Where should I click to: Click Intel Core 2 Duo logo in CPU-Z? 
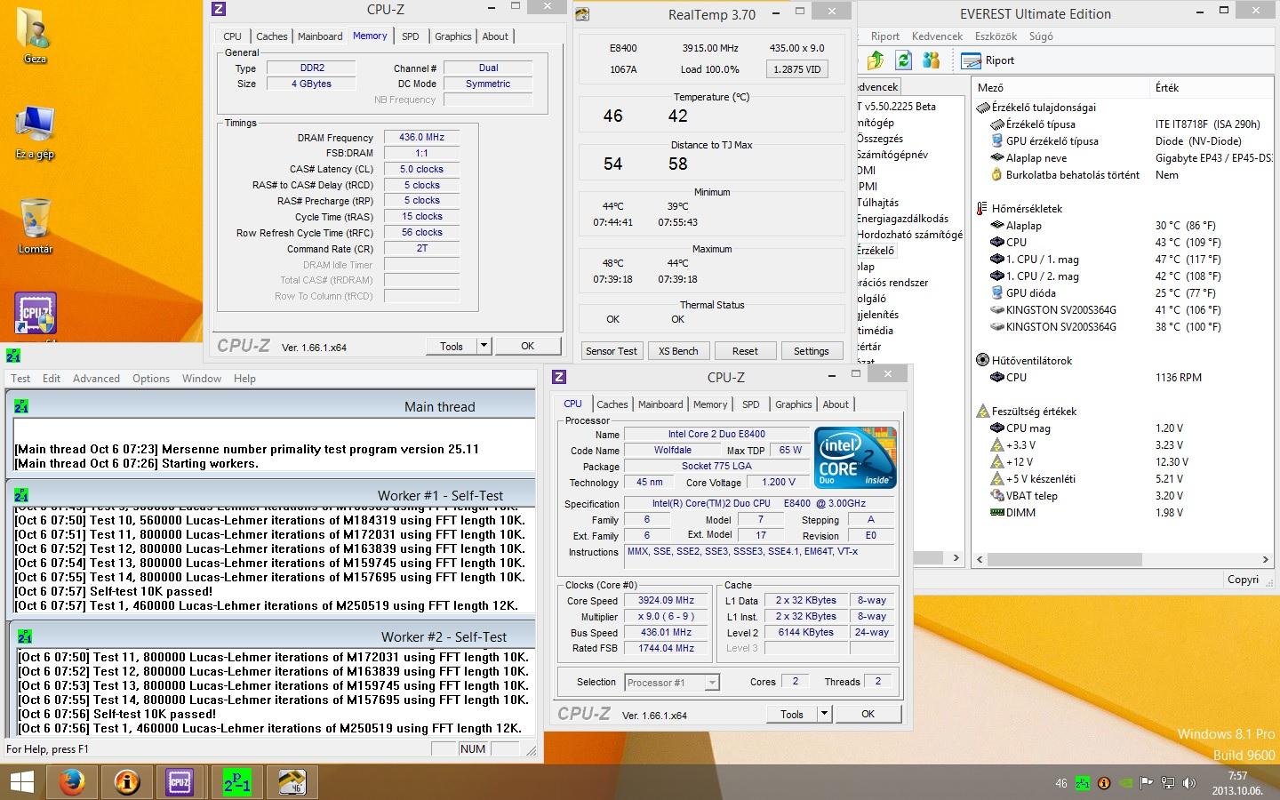point(855,458)
